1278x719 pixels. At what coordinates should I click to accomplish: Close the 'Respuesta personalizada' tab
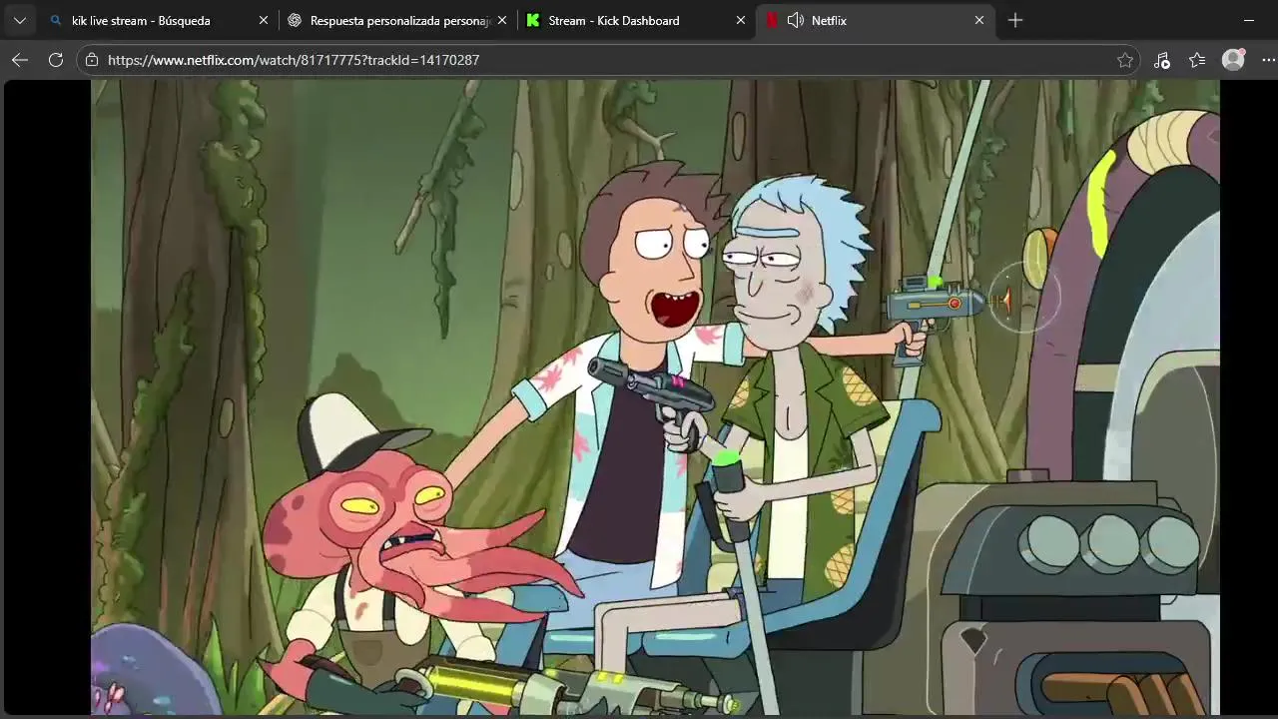[x=501, y=20]
